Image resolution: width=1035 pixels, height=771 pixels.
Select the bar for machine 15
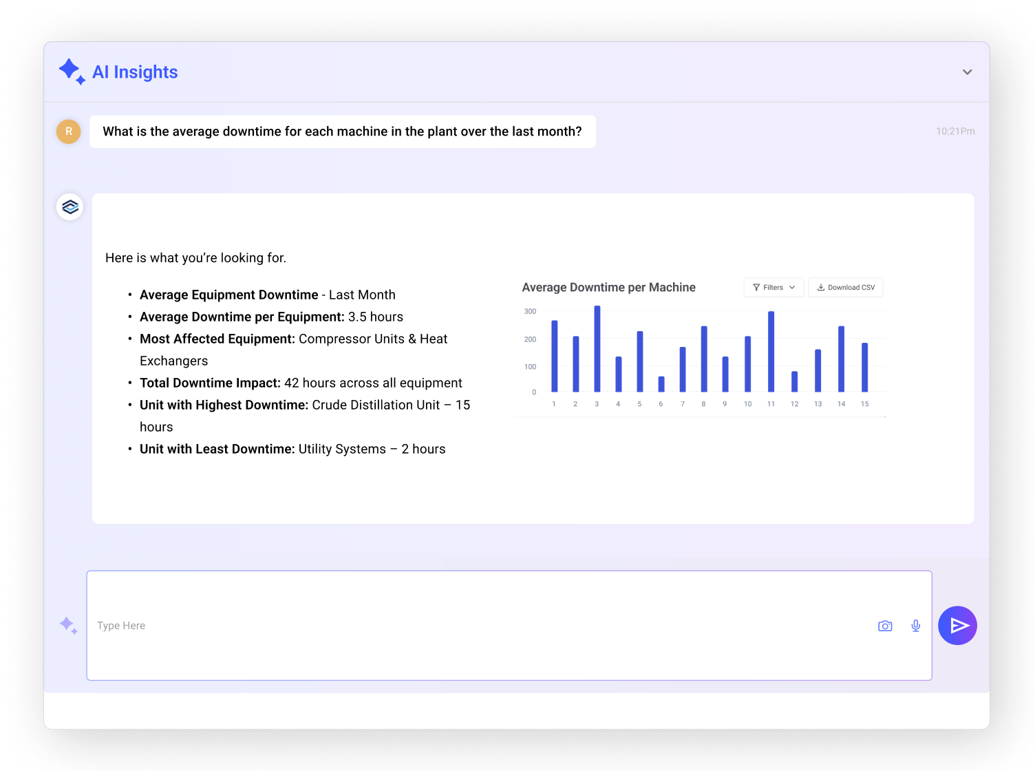click(x=864, y=368)
